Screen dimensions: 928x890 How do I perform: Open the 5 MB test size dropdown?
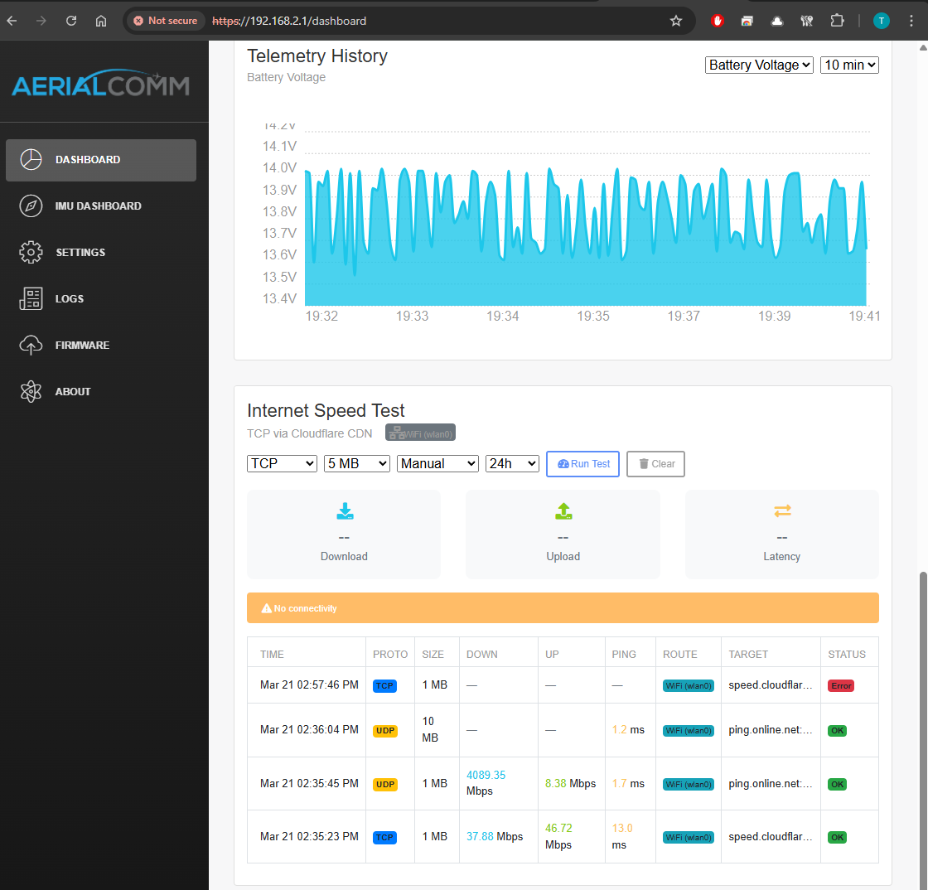click(x=356, y=463)
